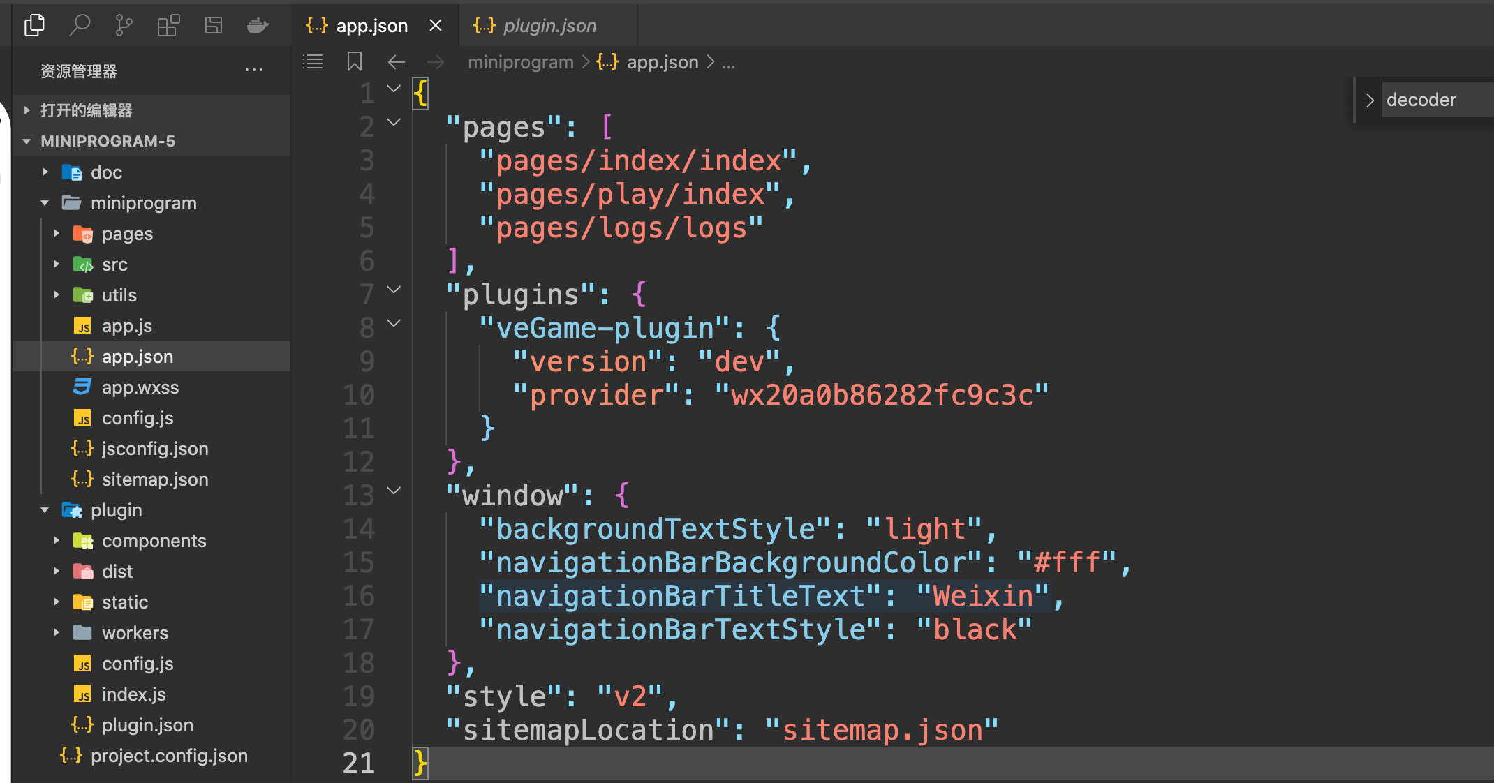Open the Explorer files icon
This screenshot has height=783, width=1494.
point(34,26)
